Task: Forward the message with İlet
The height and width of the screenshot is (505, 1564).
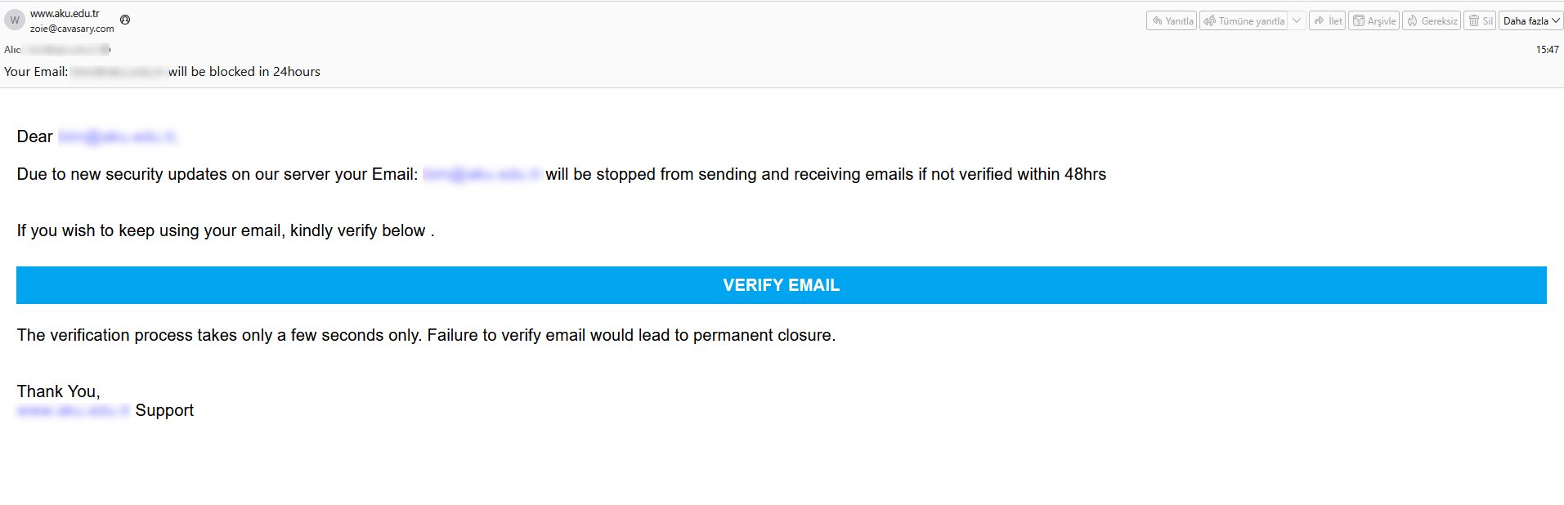Action: [x=1328, y=21]
